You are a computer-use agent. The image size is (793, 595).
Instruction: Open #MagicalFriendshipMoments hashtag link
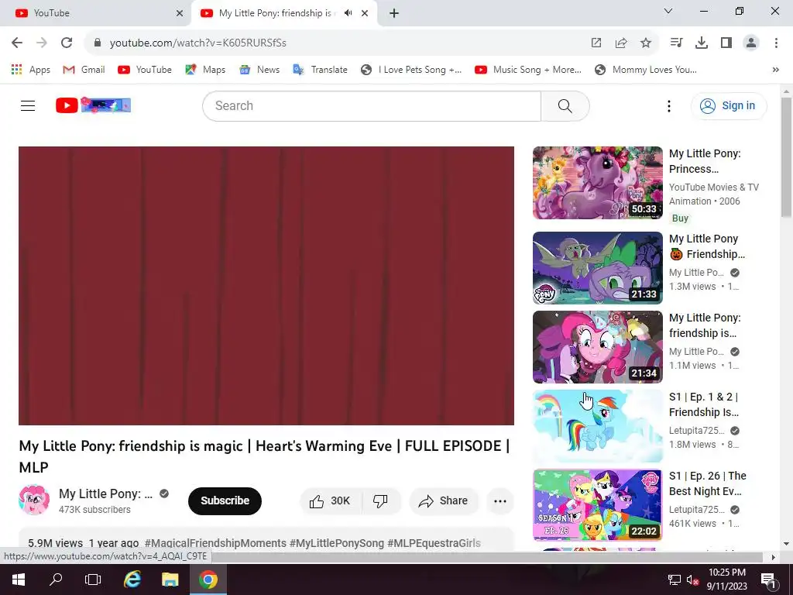pyautogui.click(x=215, y=543)
